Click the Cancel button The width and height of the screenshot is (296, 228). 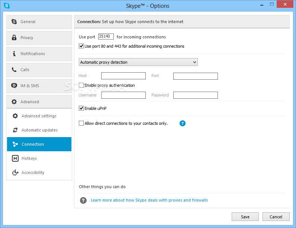click(276, 217)
